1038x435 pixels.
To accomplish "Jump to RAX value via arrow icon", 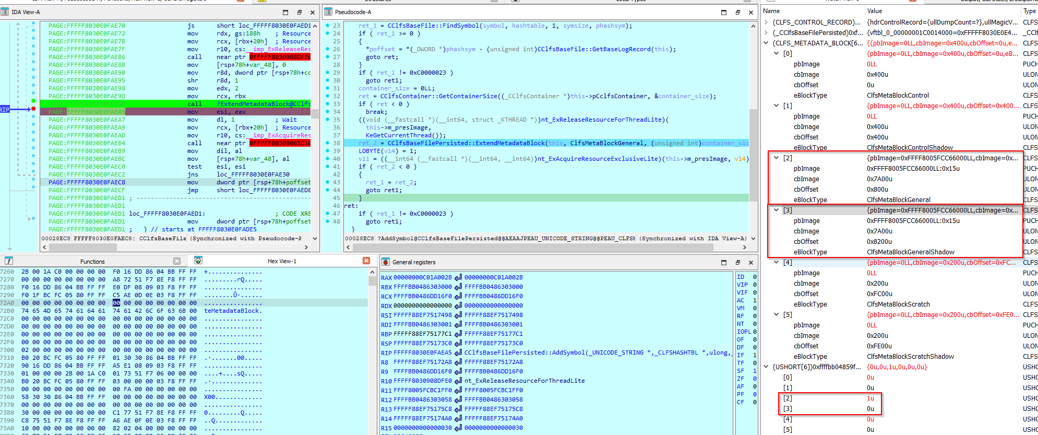I will point(458,277).
